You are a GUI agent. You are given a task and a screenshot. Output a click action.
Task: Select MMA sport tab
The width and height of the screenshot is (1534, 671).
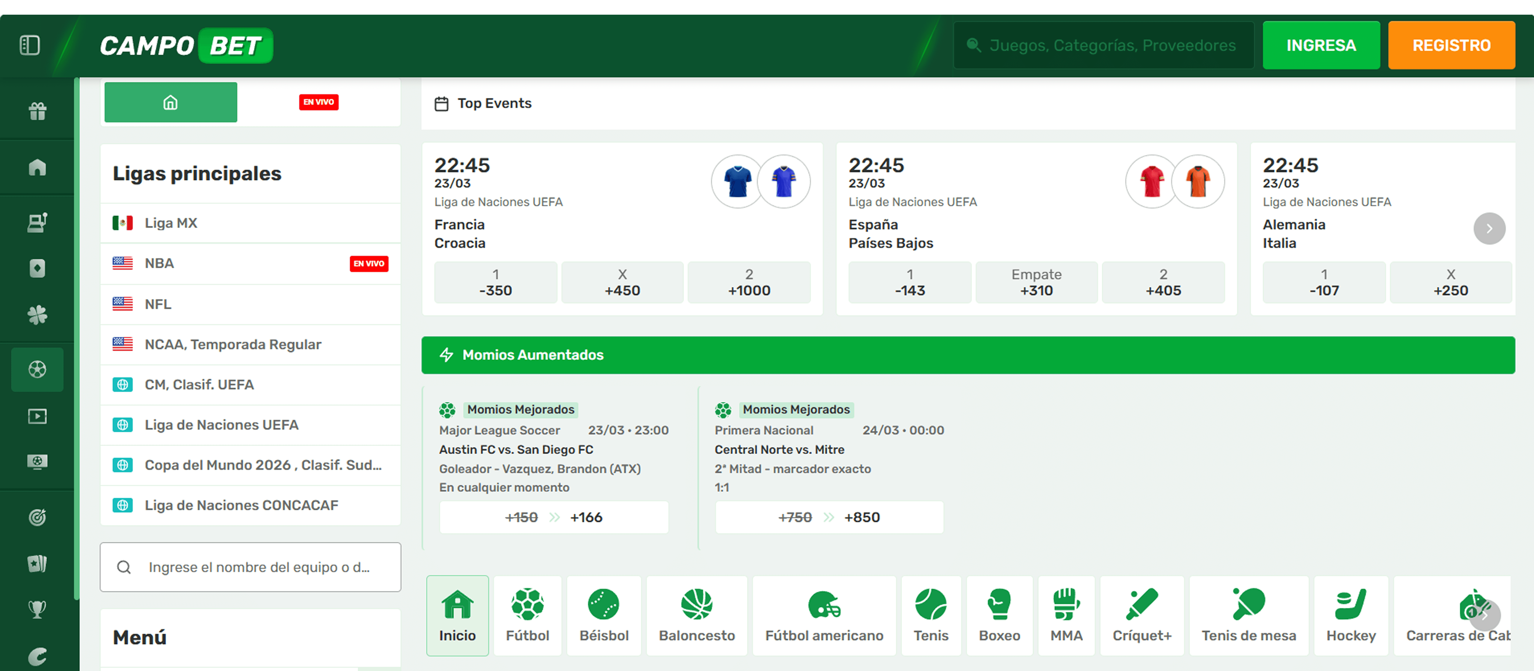coord(1066,616)
